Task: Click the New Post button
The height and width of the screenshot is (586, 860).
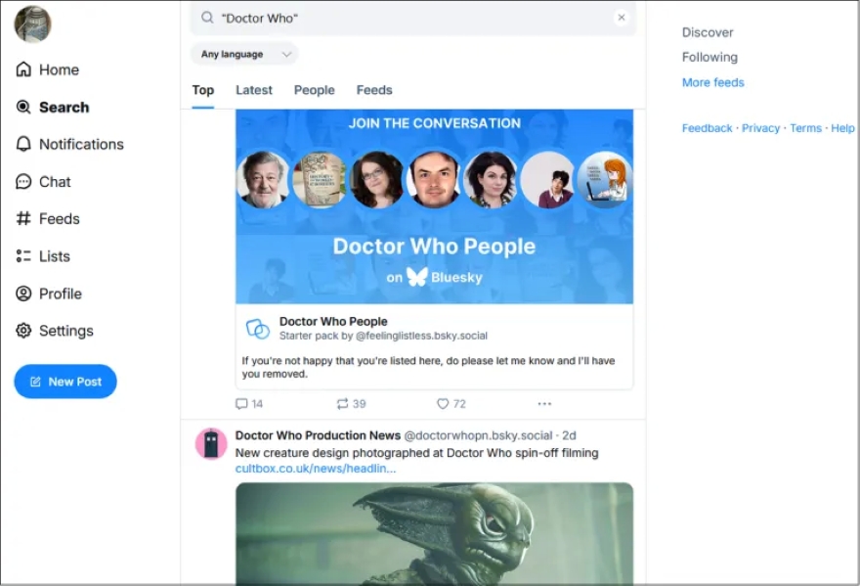Action: click(65, 382)
